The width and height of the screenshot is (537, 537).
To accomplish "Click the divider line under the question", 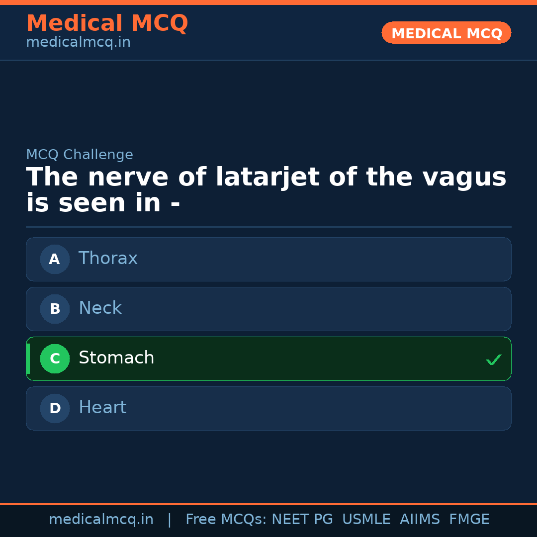I will tap(268, 227).
